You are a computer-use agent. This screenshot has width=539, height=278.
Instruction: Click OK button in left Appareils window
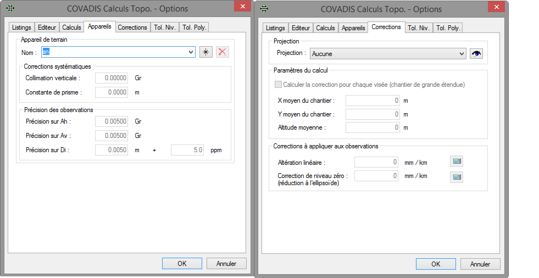(x=182, y=264)
